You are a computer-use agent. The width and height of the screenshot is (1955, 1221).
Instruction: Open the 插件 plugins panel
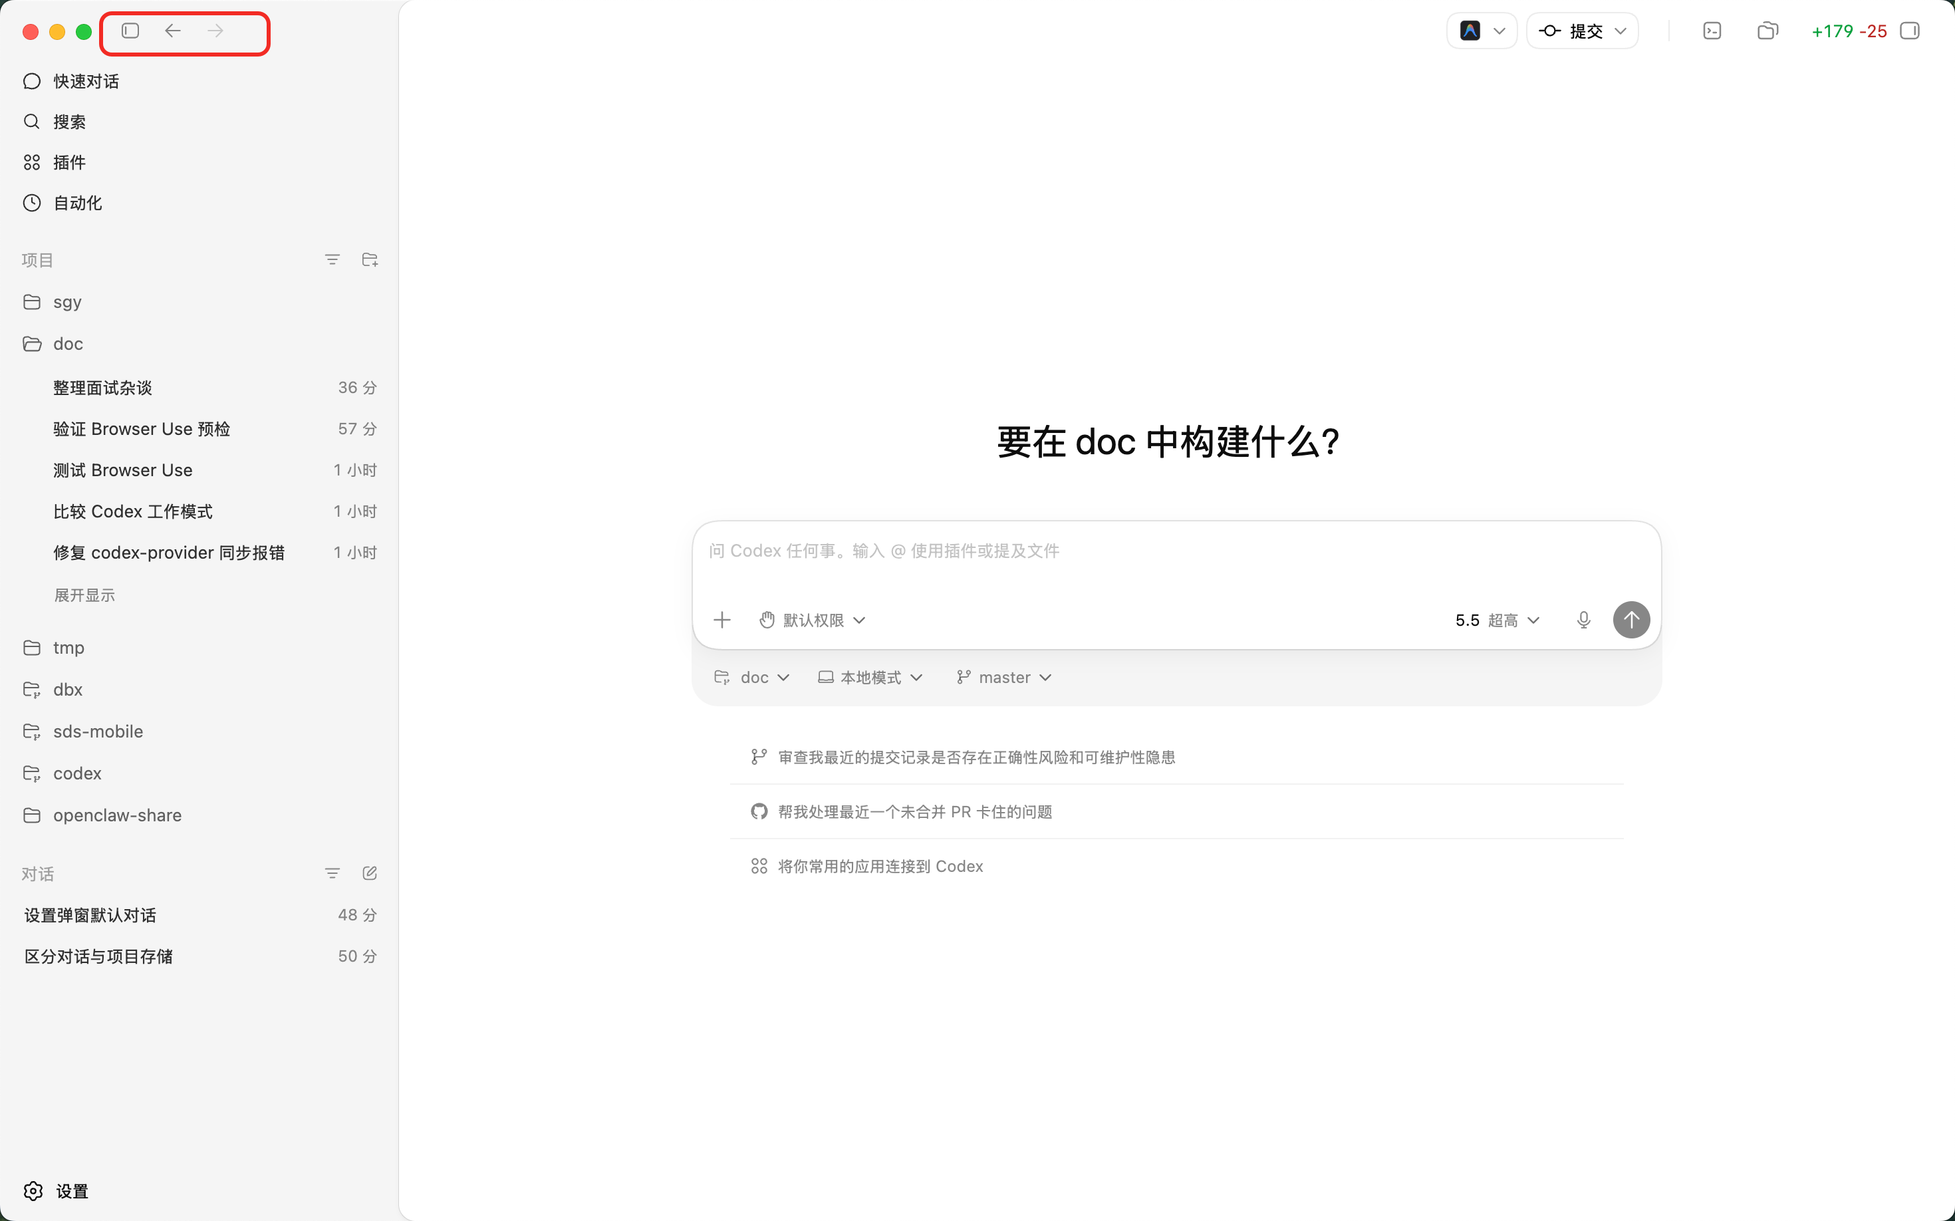tap(68, 162)
